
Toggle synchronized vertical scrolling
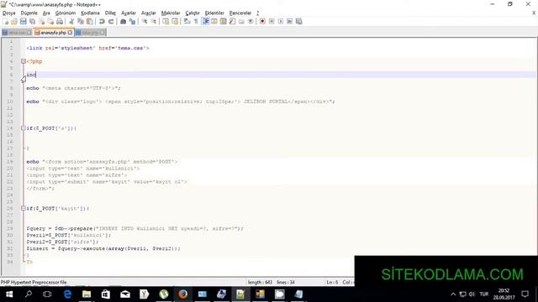(166, 22)
